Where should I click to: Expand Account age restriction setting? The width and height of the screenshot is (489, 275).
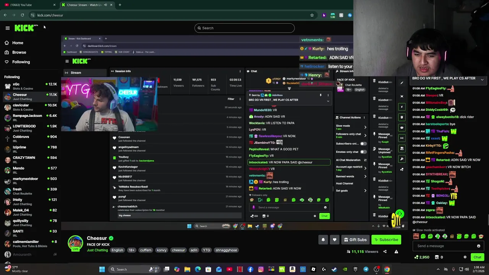pos(365,168)
